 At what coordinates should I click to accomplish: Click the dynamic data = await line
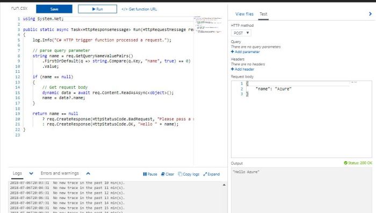(108, 93)
